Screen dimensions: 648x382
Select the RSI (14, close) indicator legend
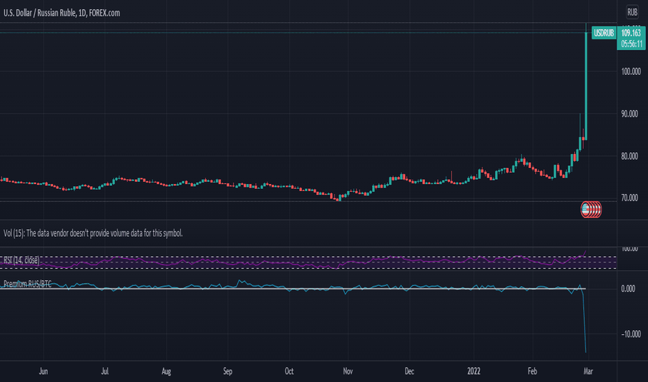22,260
